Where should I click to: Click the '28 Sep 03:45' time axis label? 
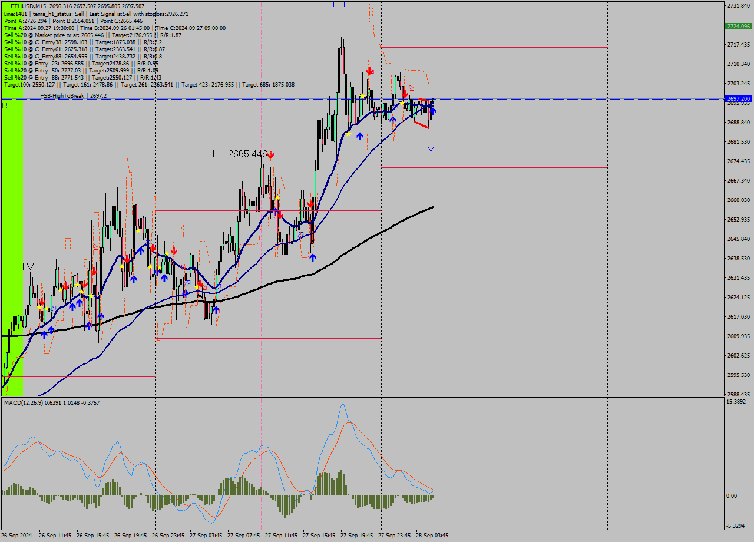click(x=432, y=536)
